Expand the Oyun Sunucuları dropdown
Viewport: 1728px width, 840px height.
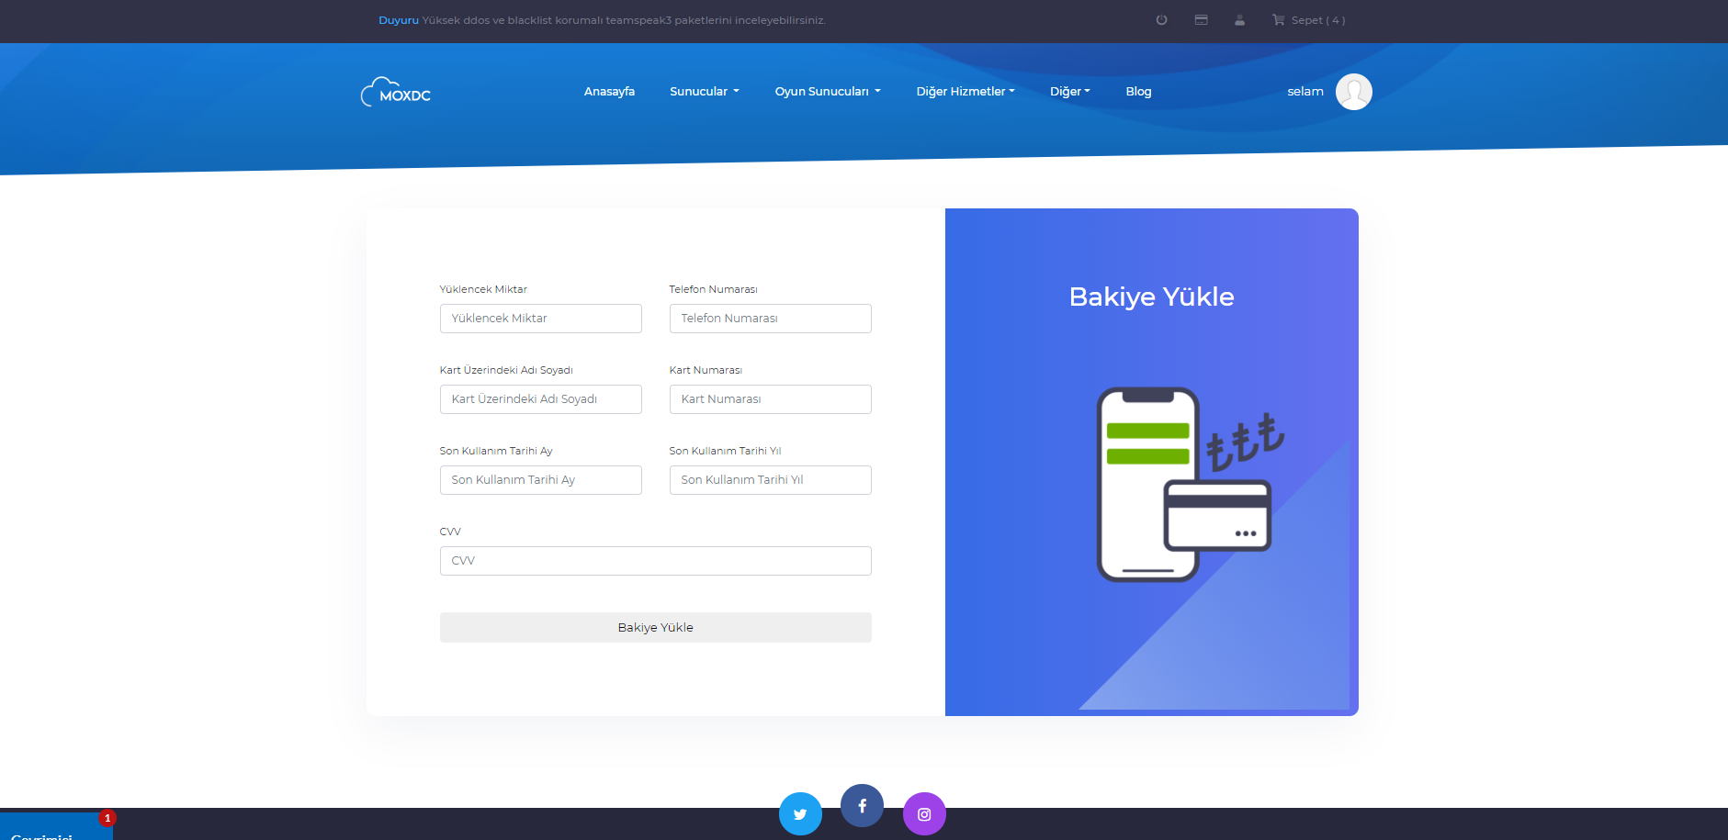coord(827,92)
